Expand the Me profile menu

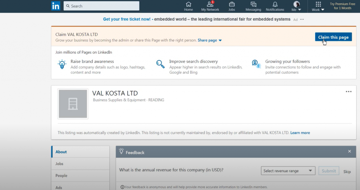tap(296, 6)
